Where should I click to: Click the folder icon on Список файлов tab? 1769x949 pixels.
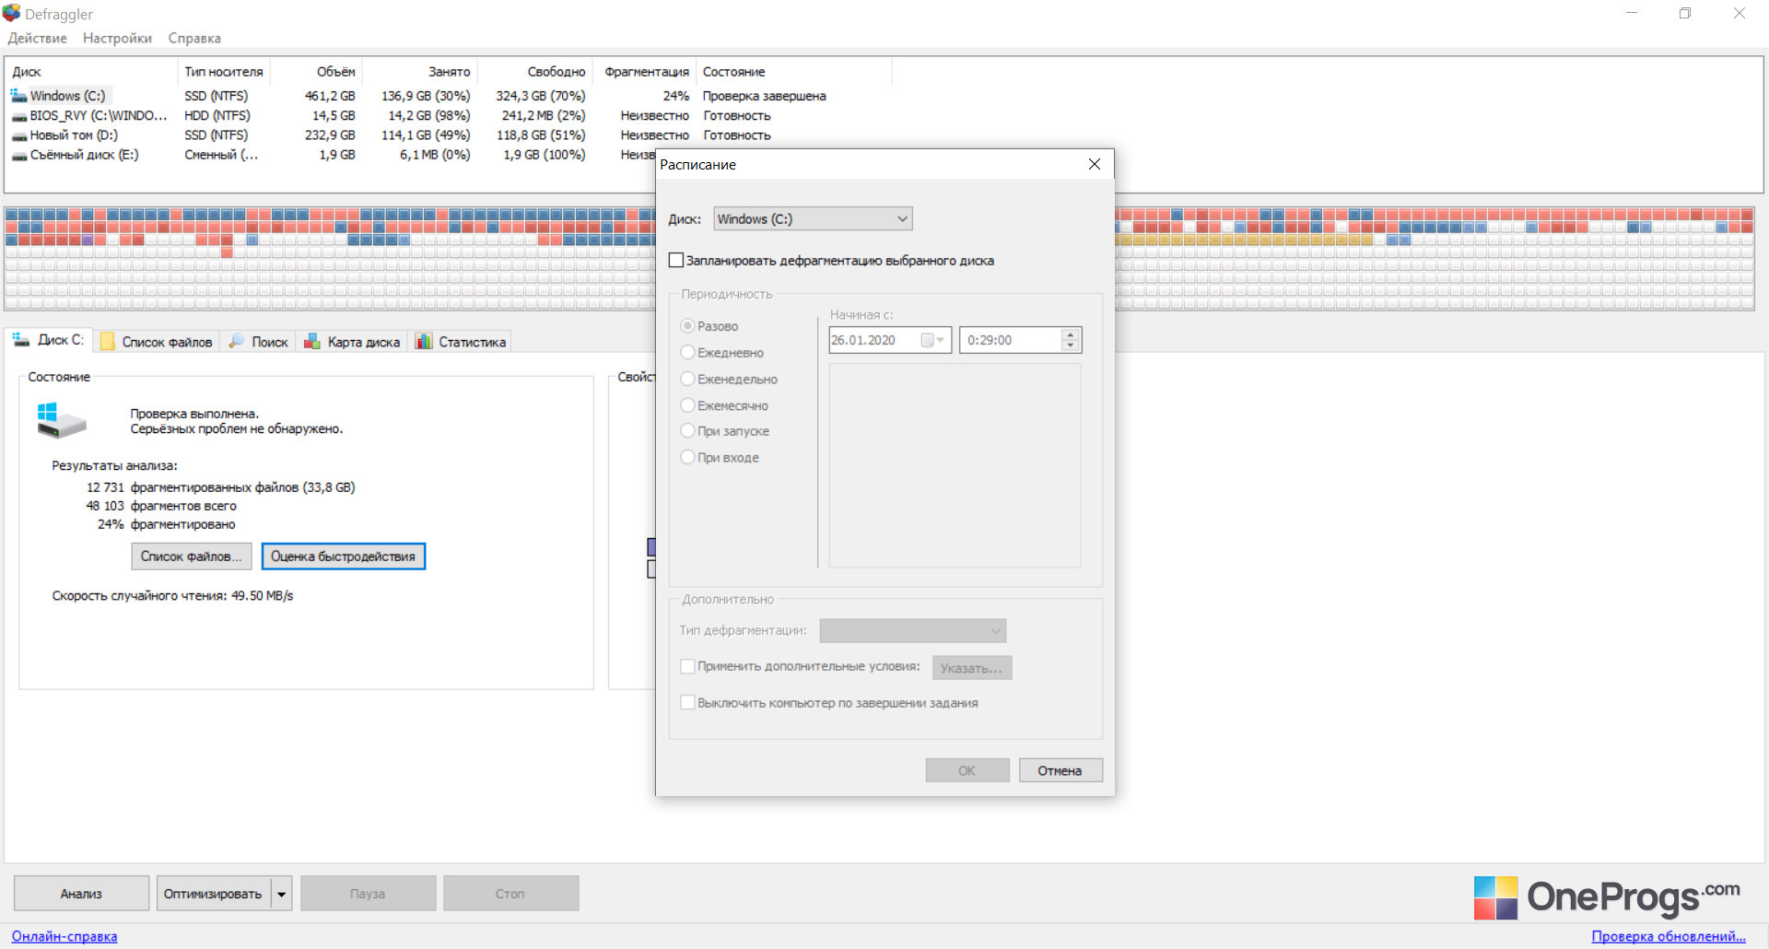(107, 342)
